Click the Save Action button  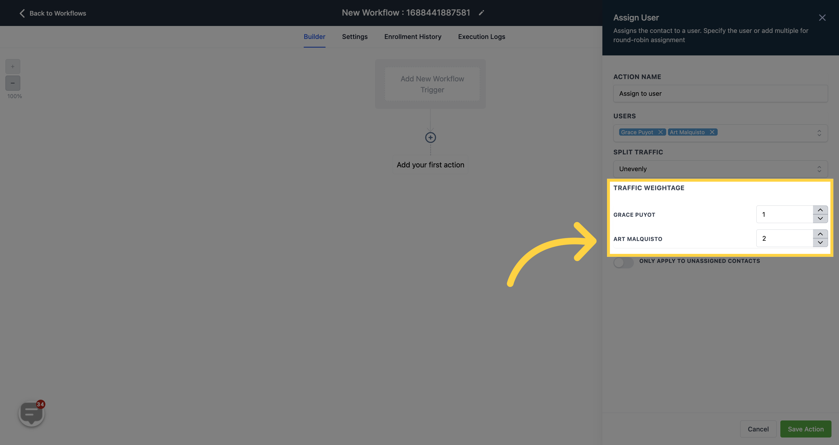[806, 428]
